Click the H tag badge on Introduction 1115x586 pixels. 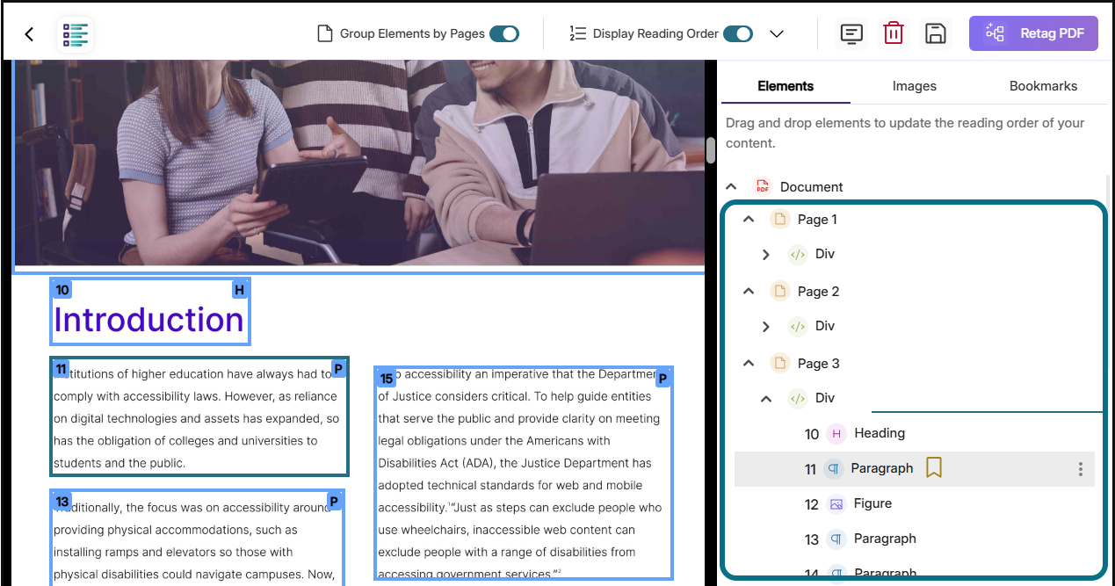(240, 289)
